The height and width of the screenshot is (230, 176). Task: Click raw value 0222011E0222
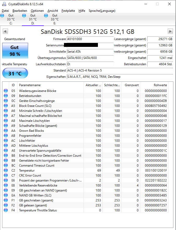[156, 180]
